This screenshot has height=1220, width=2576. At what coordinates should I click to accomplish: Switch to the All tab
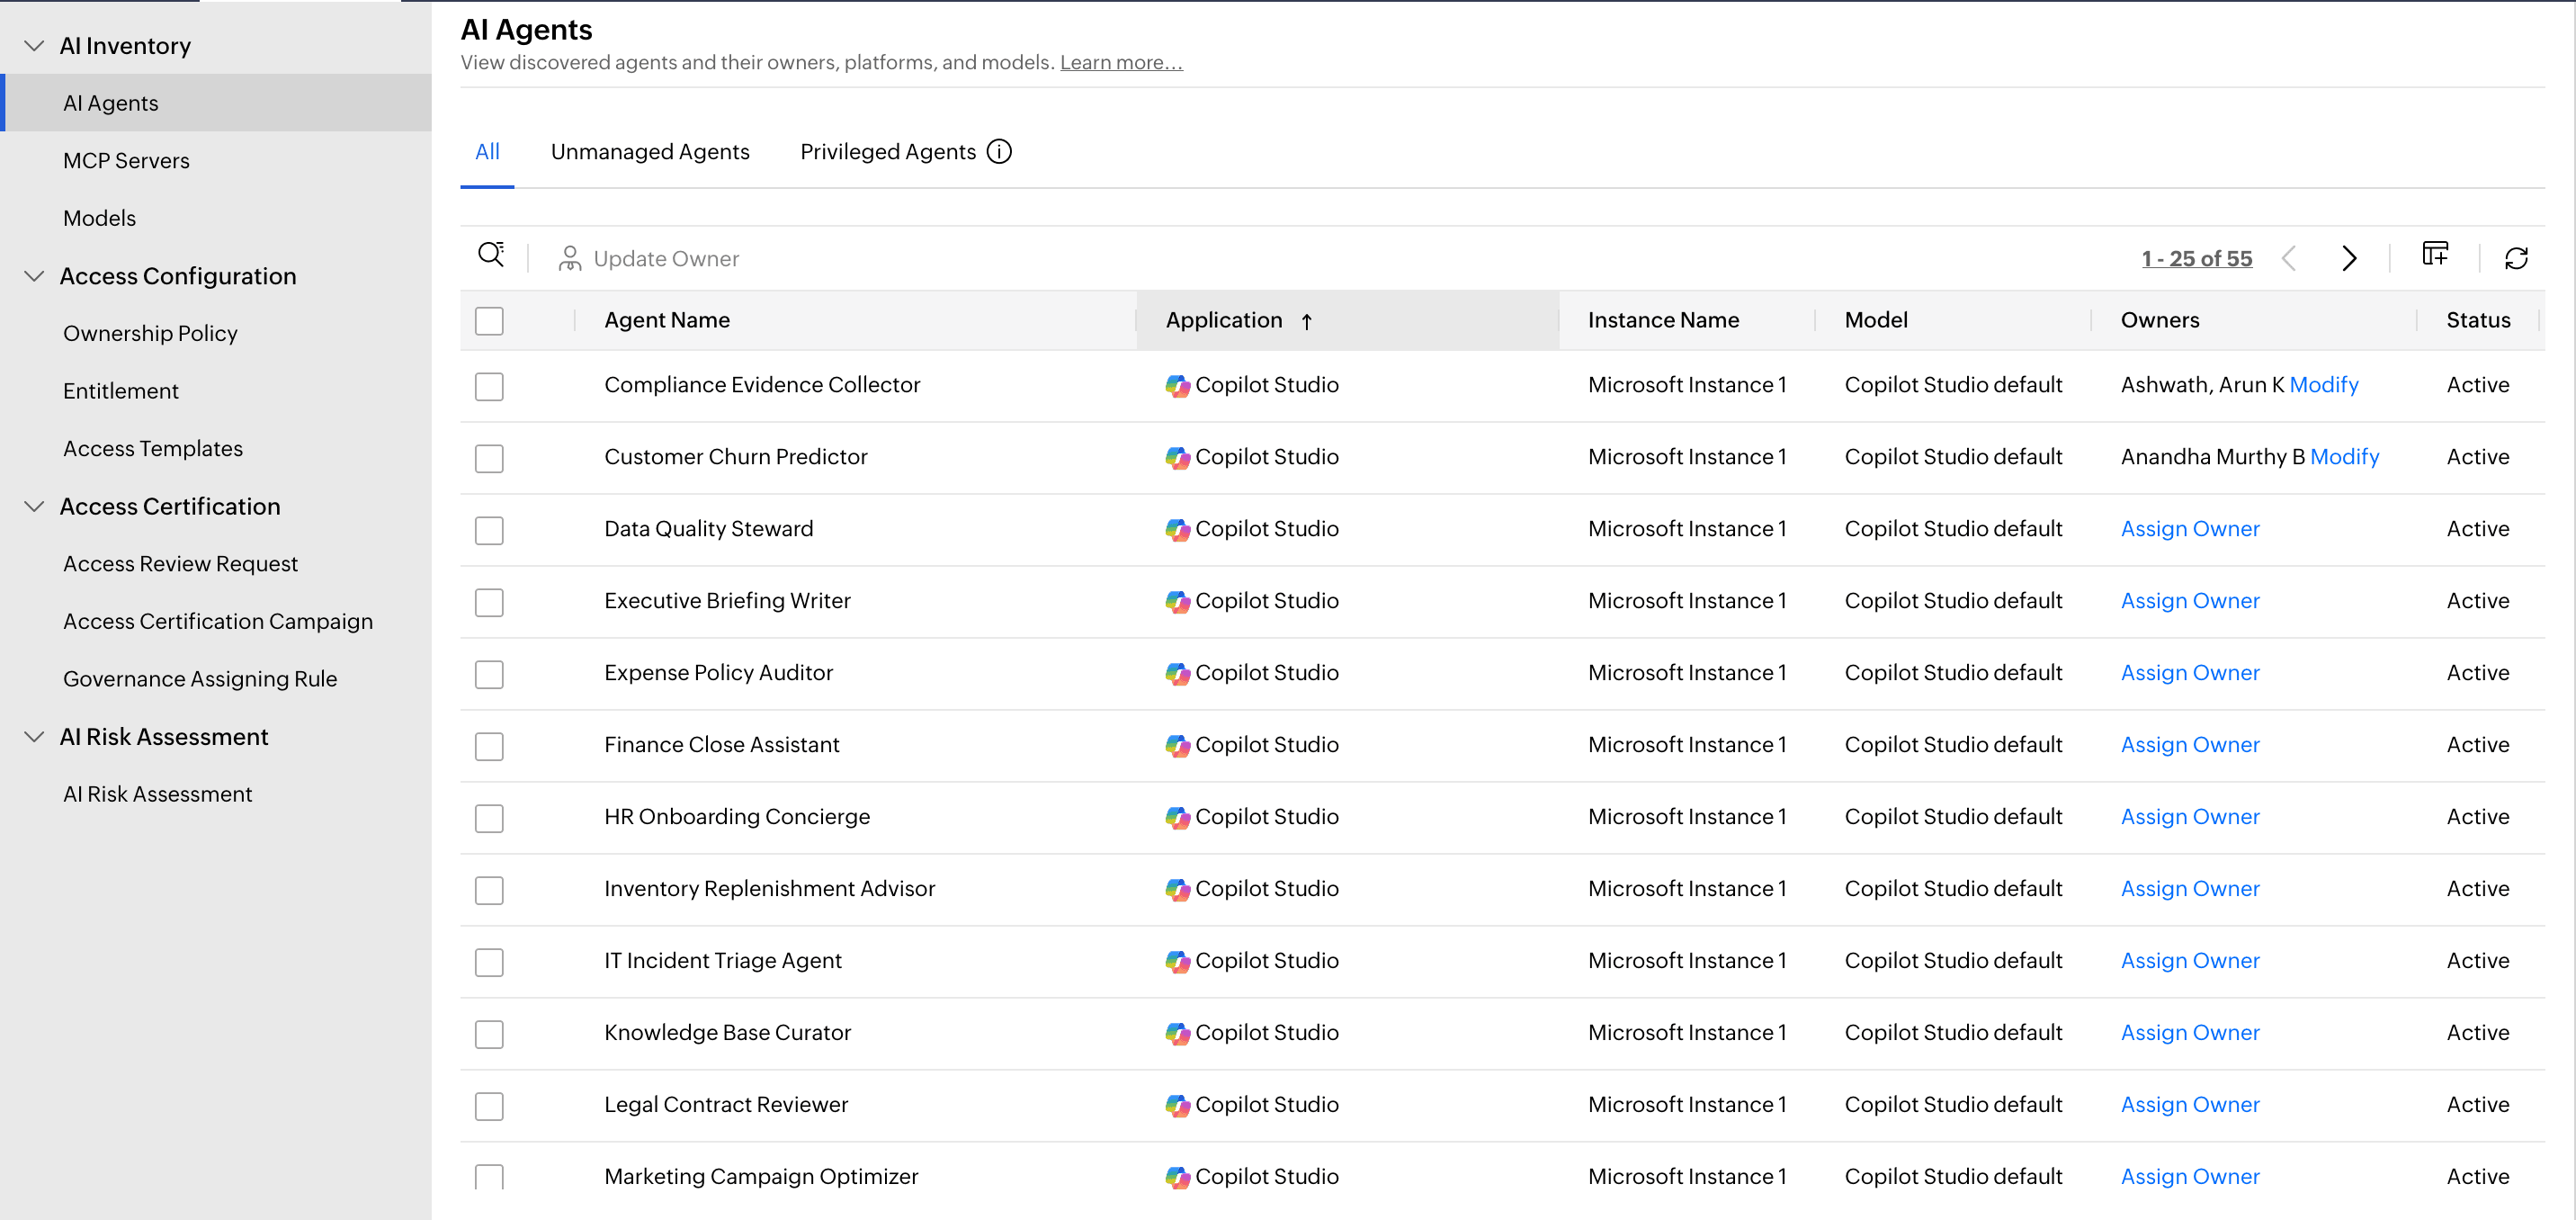click(x=487, y=152)
